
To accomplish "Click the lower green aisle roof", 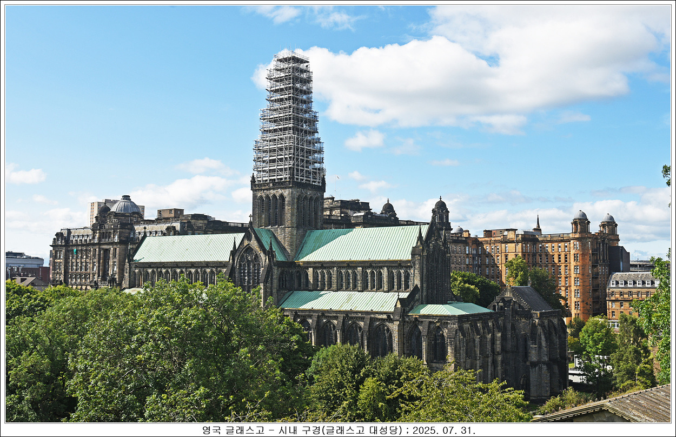I will coord(341,301).
